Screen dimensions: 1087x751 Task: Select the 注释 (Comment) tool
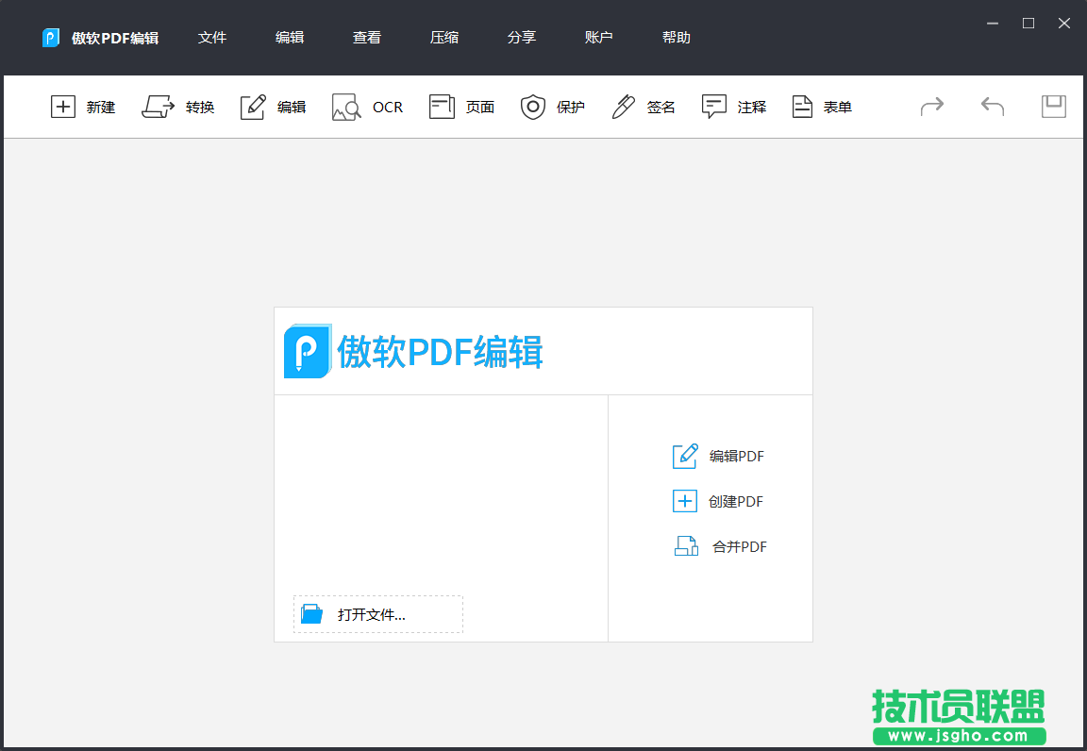click(x=734, y=107)
